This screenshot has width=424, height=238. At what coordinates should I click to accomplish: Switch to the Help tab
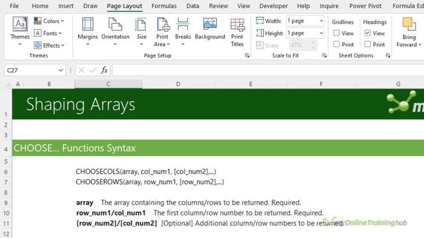pyautogui.click(x=303, y=6)
